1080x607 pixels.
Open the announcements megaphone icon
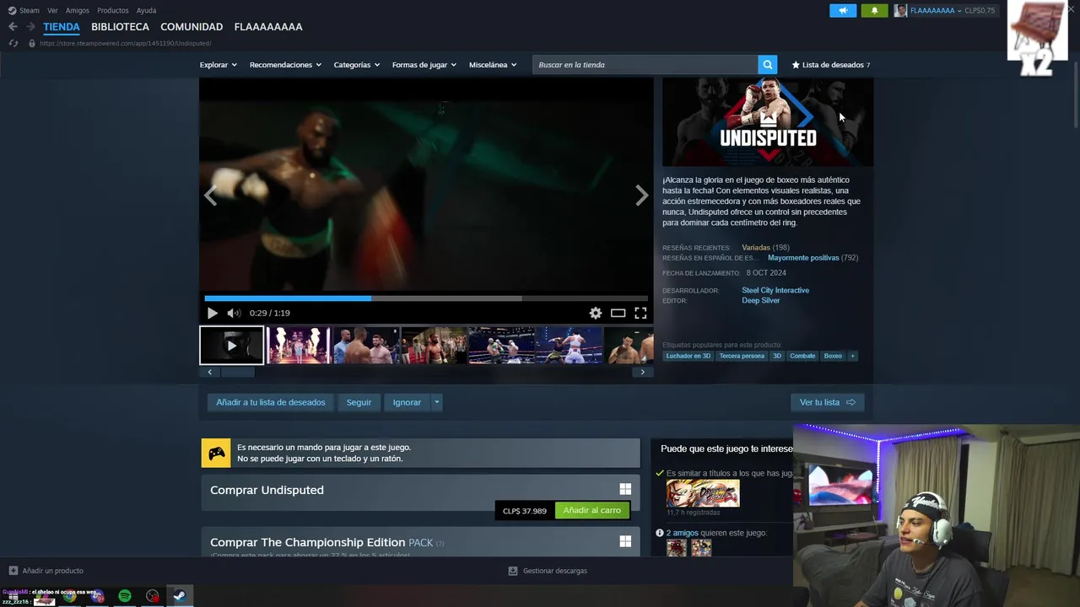point(843,10)
